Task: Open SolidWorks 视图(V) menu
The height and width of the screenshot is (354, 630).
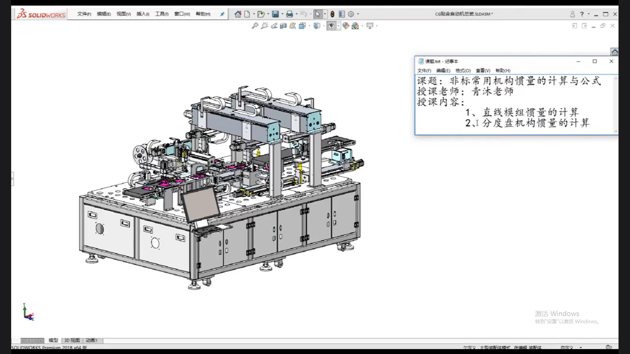Action: 123,14
